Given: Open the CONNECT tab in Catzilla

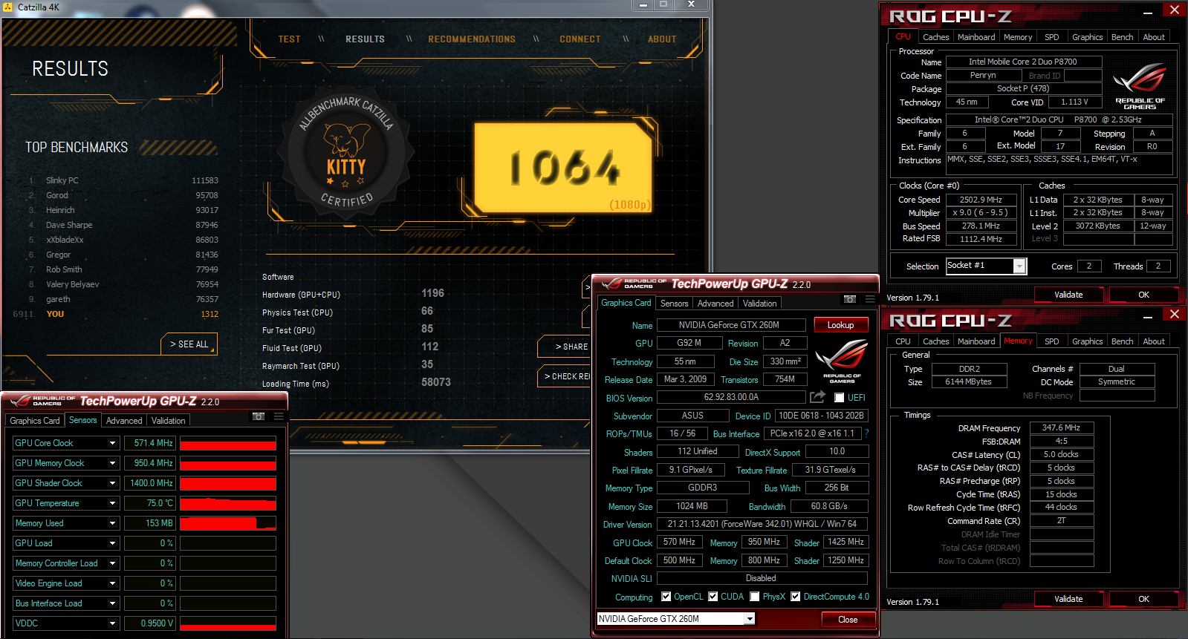Looking at the screenshot, I should (x=580, y=39).
